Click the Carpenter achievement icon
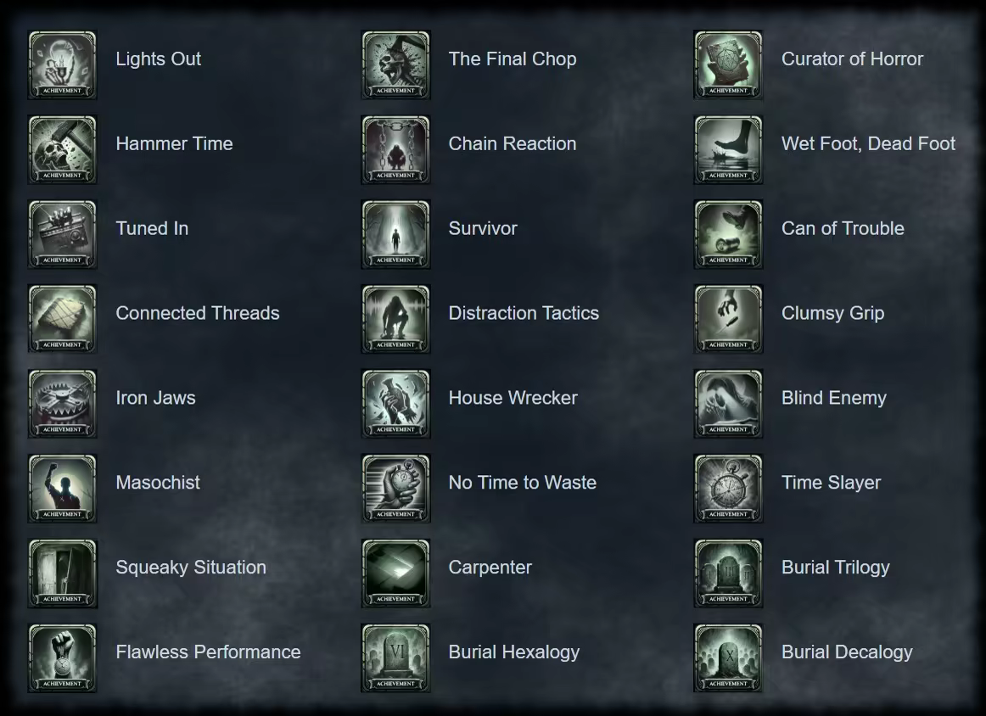The width and height of the screenshot is (986, 716). (x=395, y=573)
